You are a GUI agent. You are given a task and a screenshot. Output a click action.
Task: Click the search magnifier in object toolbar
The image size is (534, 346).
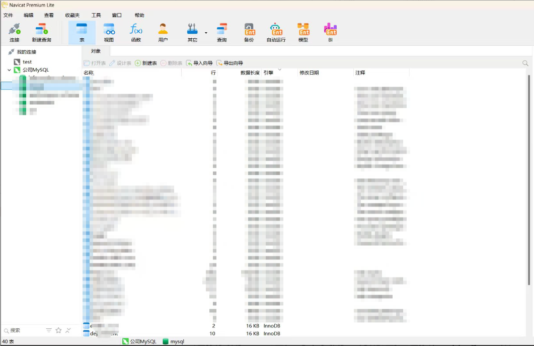point(525,63)
